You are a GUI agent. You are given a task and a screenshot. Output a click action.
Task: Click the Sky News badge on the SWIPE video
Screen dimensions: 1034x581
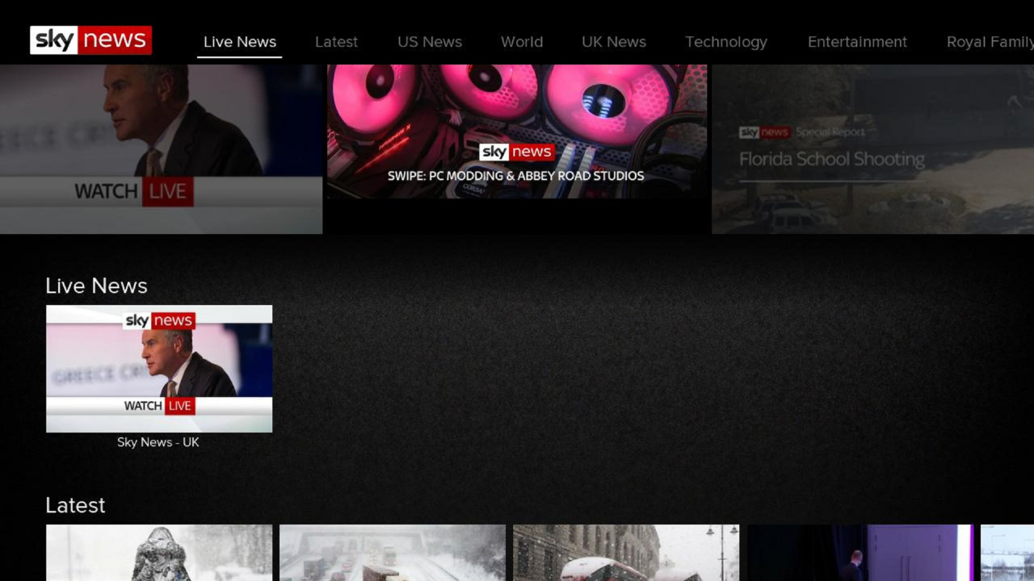tap(516, 152)
